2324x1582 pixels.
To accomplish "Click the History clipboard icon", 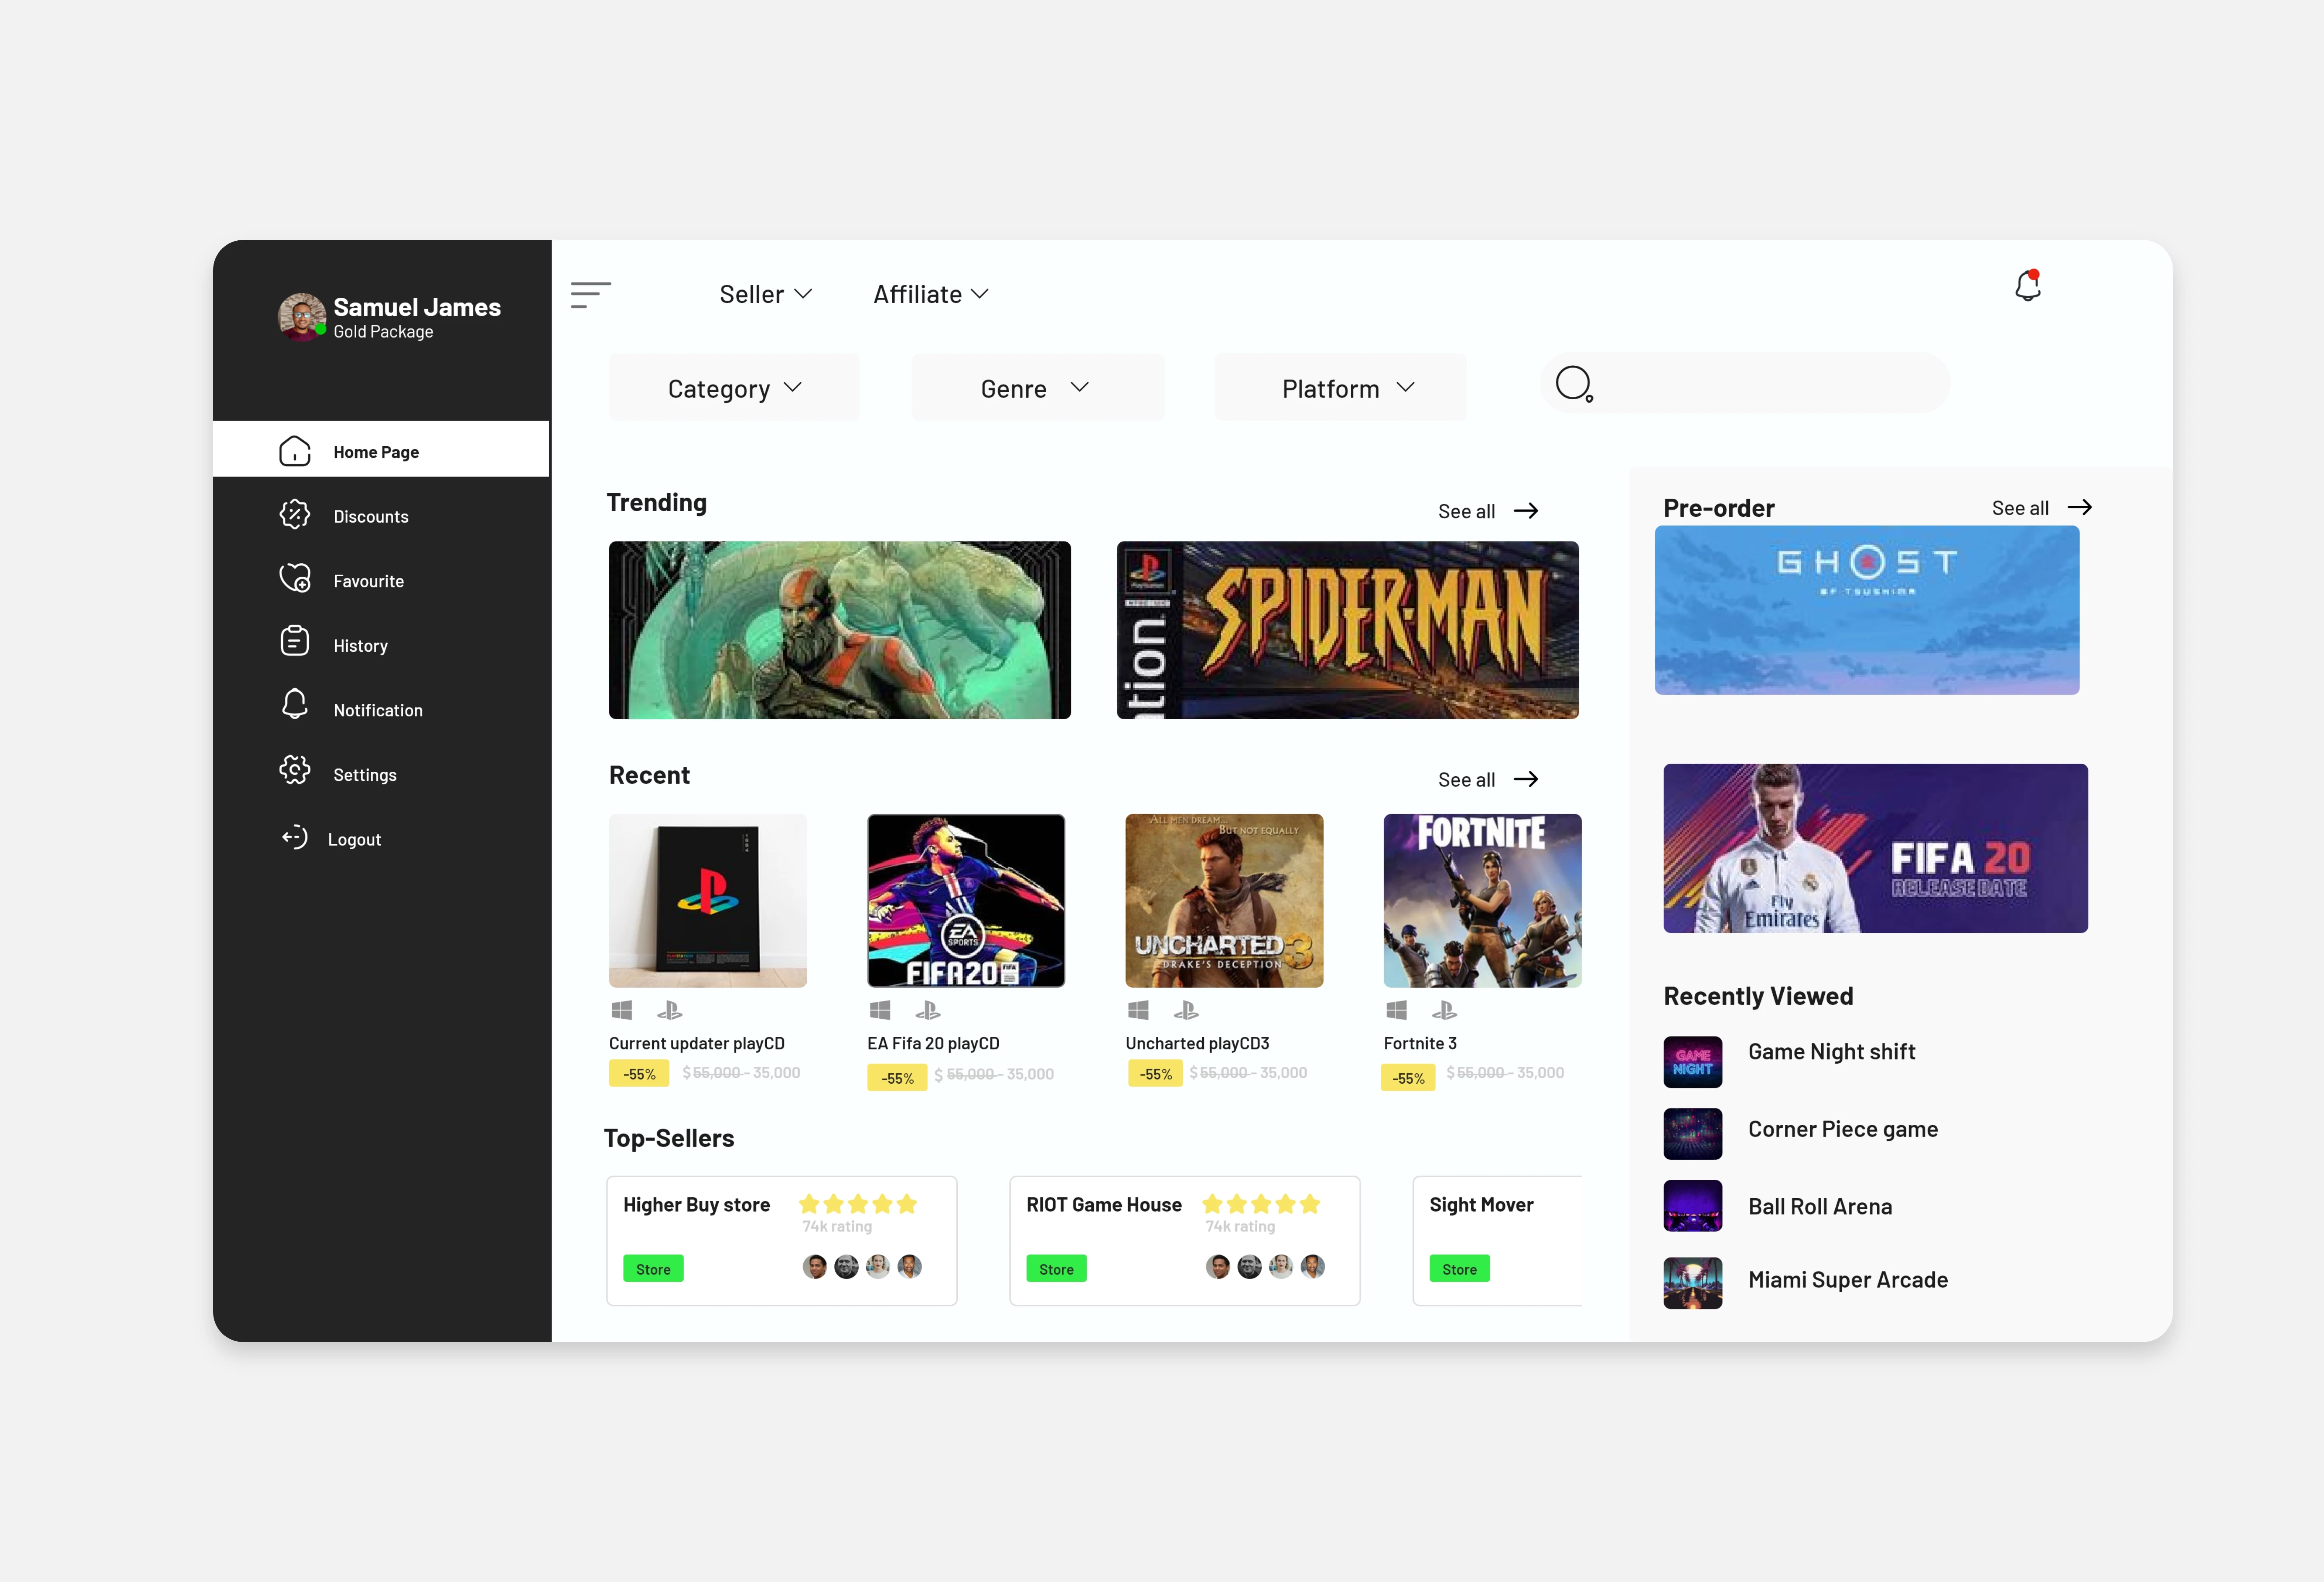I will pyautogui.click(x=295, y=641).
